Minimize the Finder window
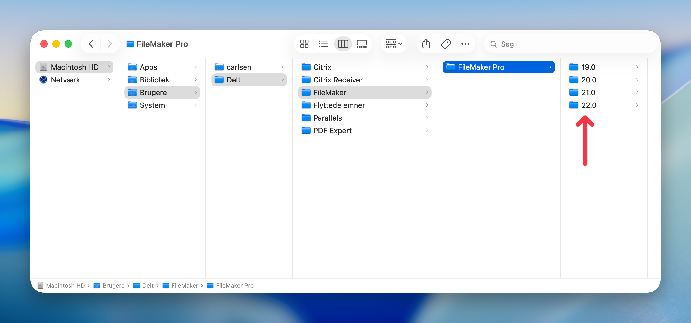Viewport: 691px width, 323px height. point(56,44)
